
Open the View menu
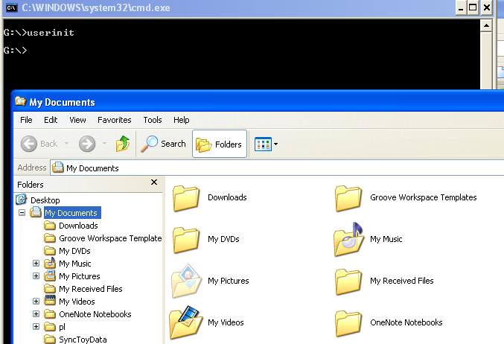click(77, 120)
